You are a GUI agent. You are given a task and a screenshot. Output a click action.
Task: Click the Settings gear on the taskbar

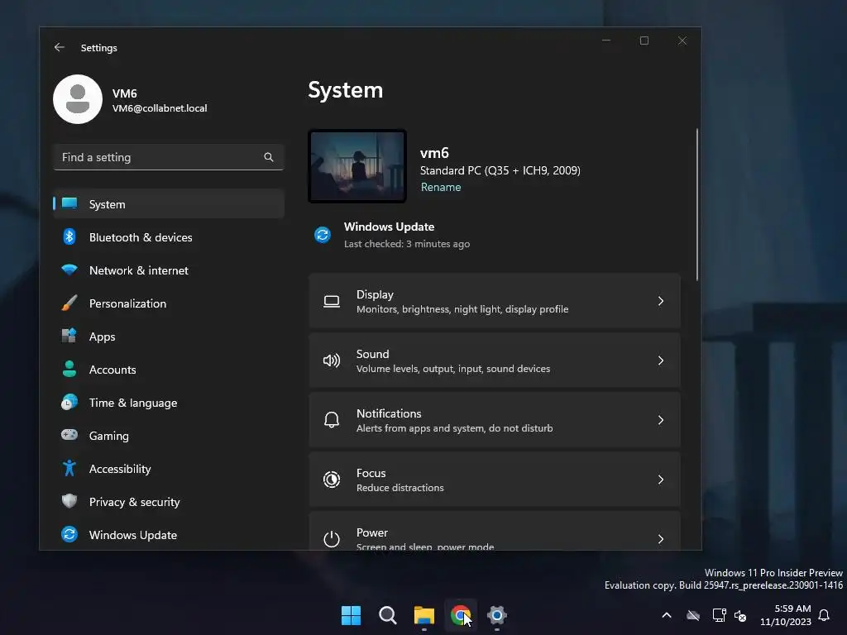pyautogui.click(x=497, y=615)
